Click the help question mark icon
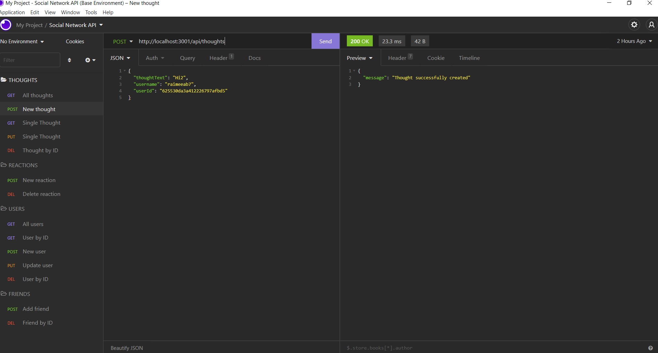The image size is (658, 353). [650, 348]
